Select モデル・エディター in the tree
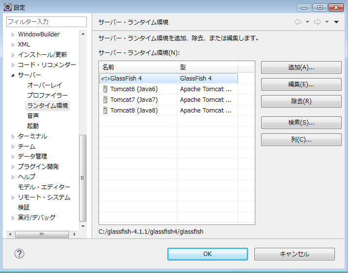Image resolution: width=348 pixels, height=273 pixels. [x=44, y=187]
